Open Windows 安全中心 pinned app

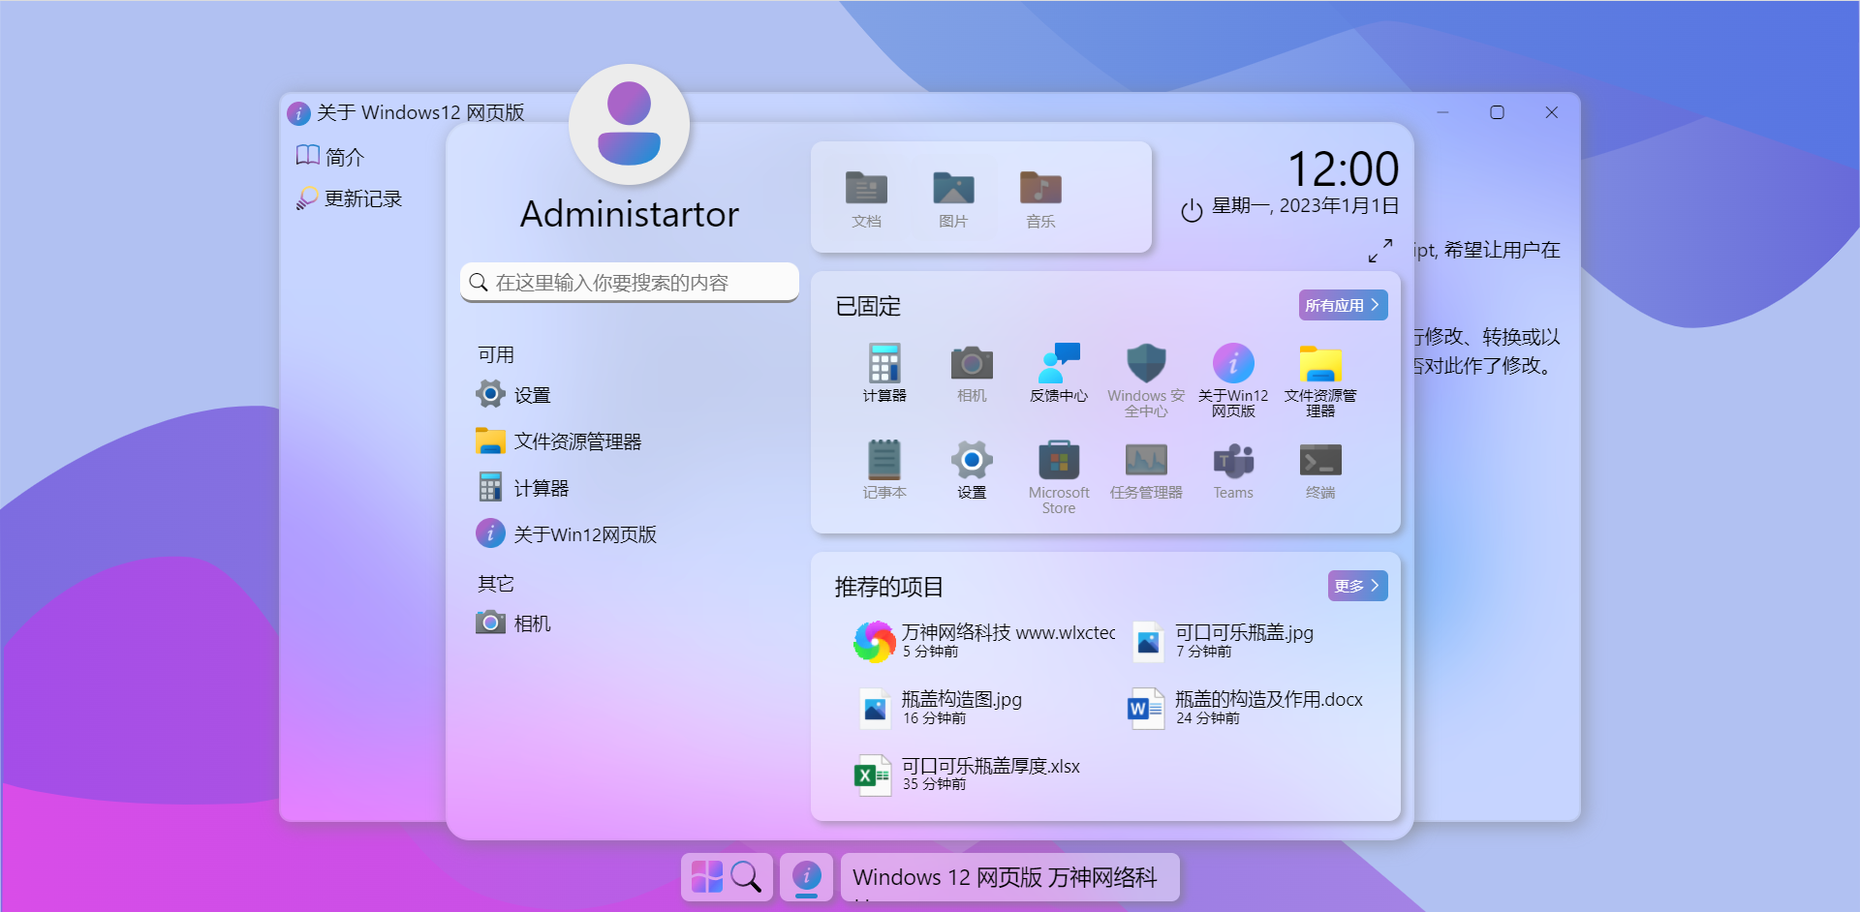point(1146,380)
